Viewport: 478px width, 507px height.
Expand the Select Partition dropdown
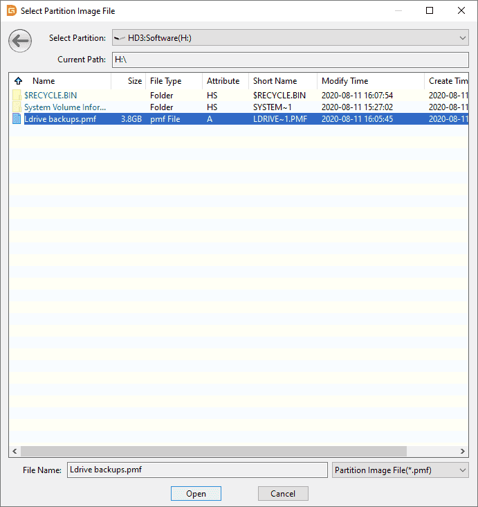[462, 38]
